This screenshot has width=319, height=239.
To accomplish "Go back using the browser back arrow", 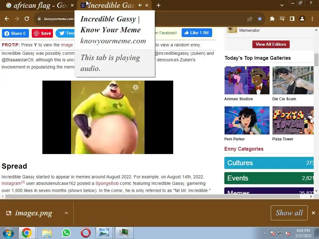I will click(x=7, y=19).
